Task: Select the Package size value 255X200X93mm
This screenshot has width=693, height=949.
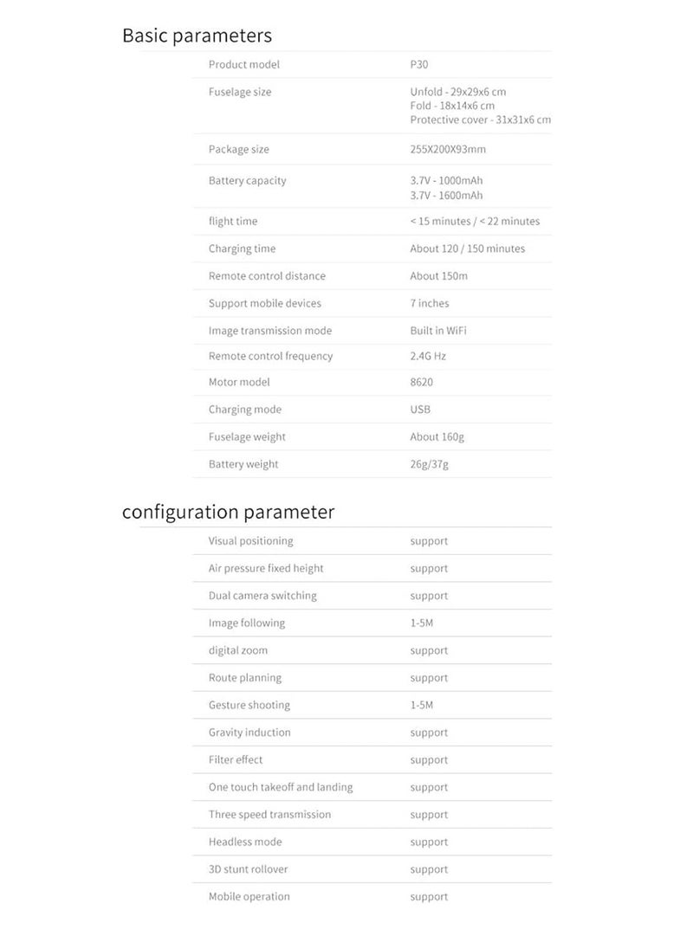Action: 448,150
